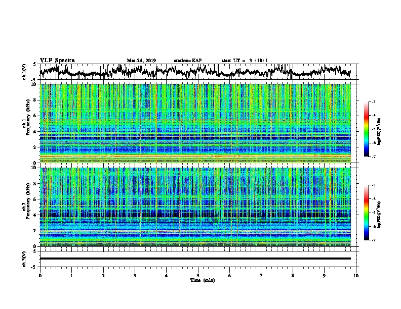Click time axis tick label "7"
Screen dimensions: 401x309
pos(261,275)
